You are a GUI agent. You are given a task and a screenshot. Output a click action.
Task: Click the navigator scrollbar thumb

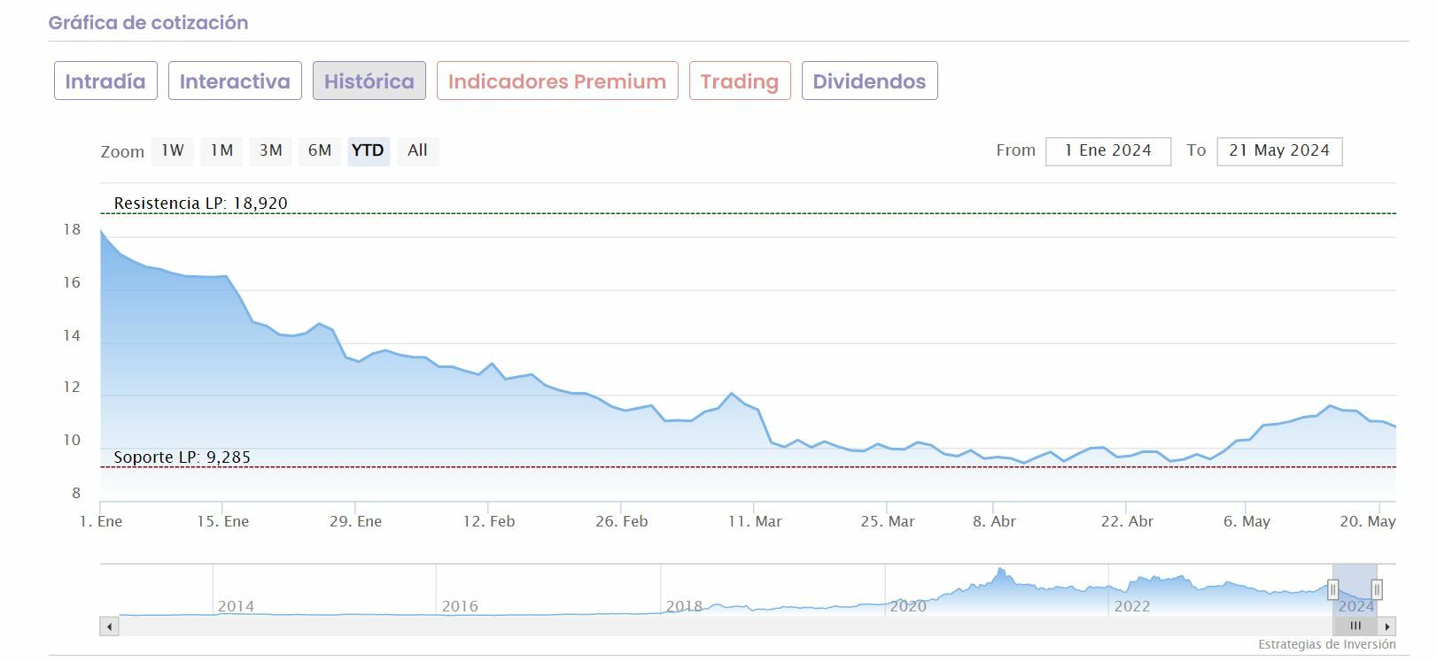coord(1355,626)
